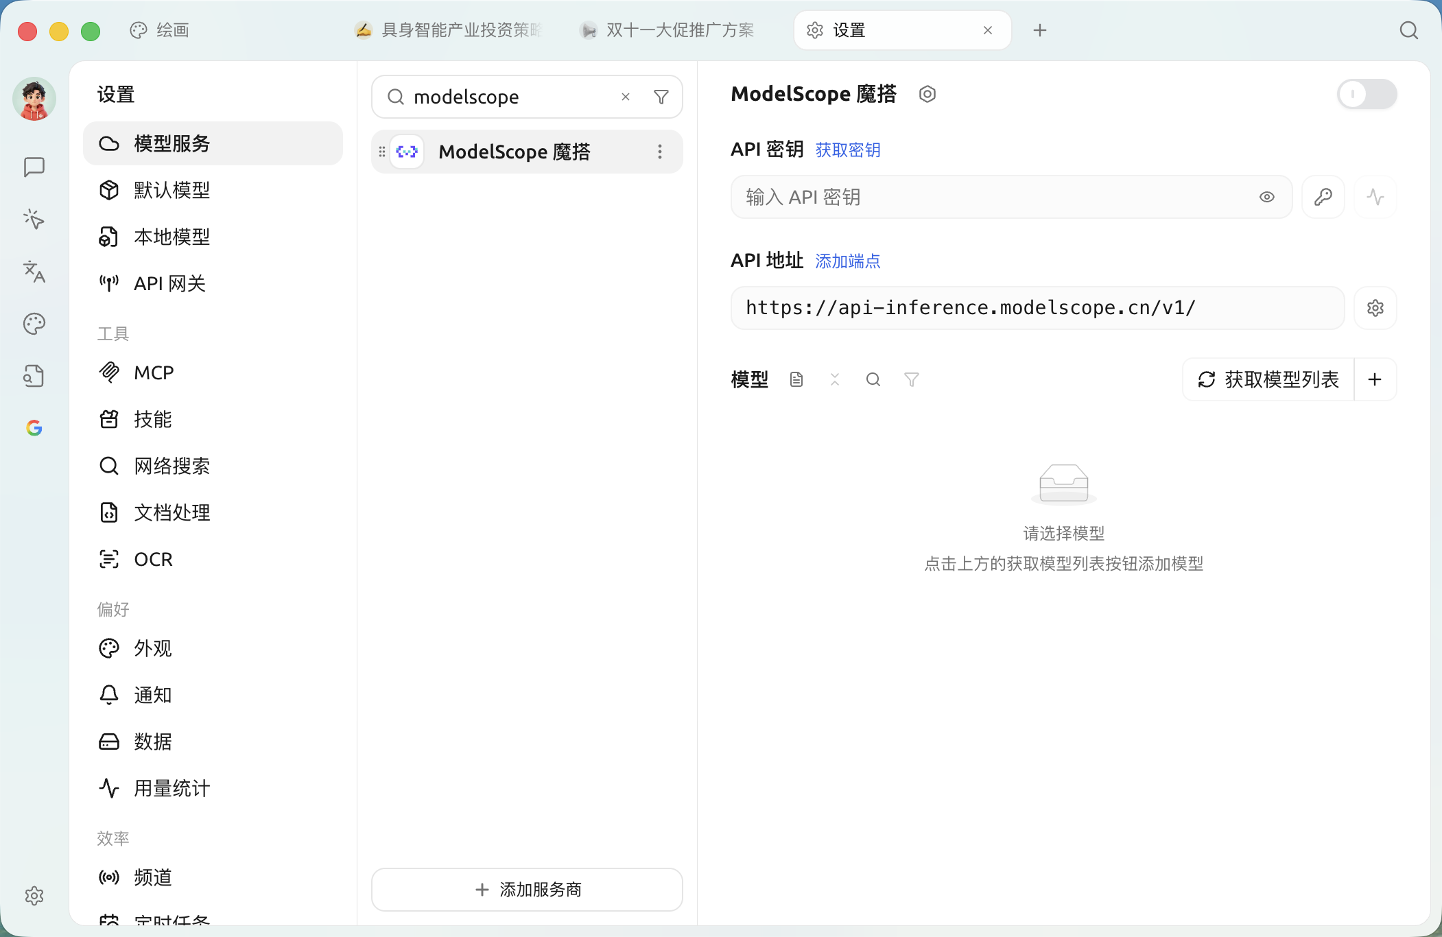Enable the ModelScope 魔搭 provider switch
1442x937 pixels.
pyautogui.click(x=1367, y=94)
